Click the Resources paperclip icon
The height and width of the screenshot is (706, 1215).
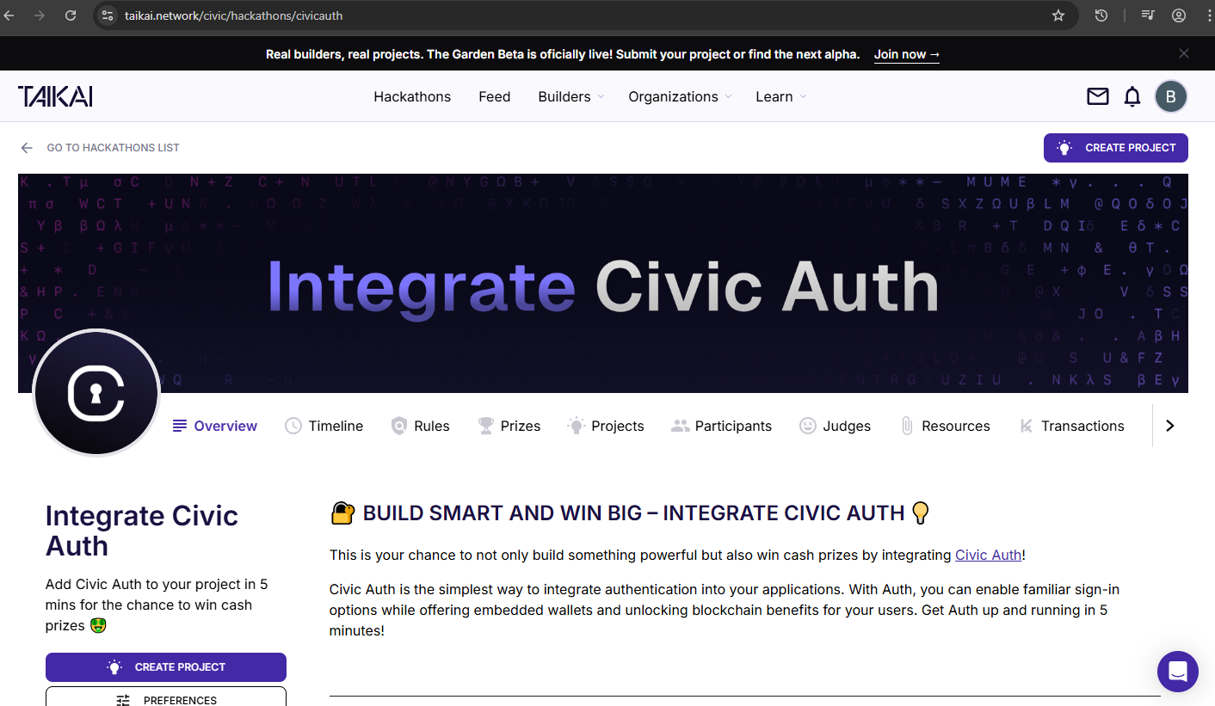pos(906,426)
